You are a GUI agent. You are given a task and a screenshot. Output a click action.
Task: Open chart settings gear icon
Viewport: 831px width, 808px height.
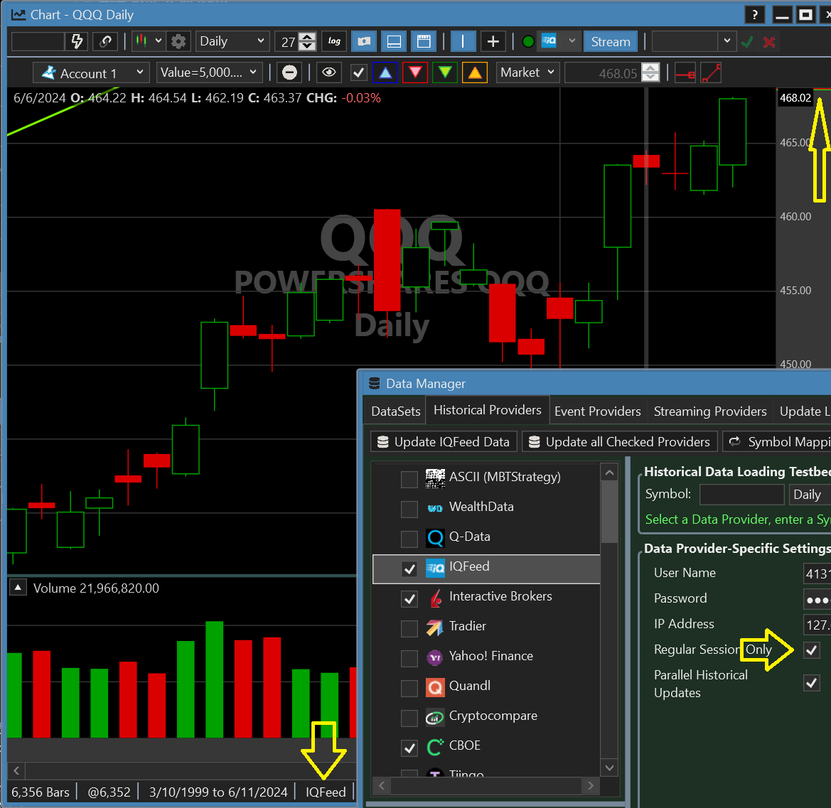tap(178, 41)
